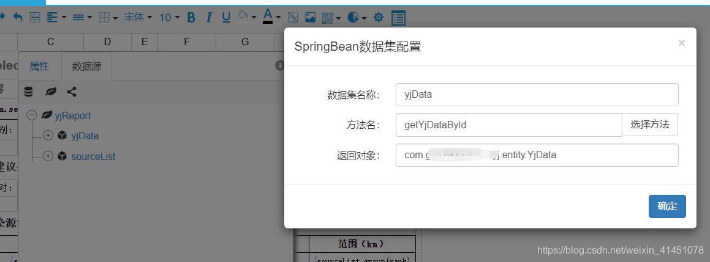710x262 pixels.
Task: Open the background fill color picker
Action: pos(247,16)
